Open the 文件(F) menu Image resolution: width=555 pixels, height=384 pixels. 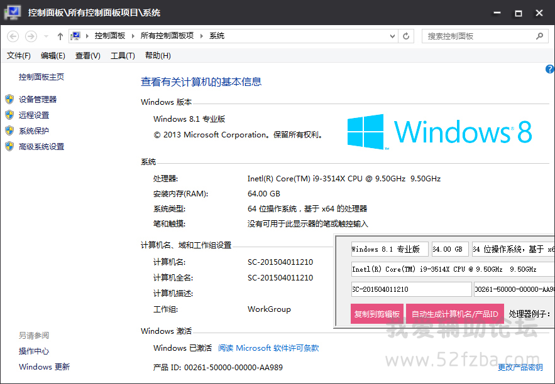pos(19,56)
